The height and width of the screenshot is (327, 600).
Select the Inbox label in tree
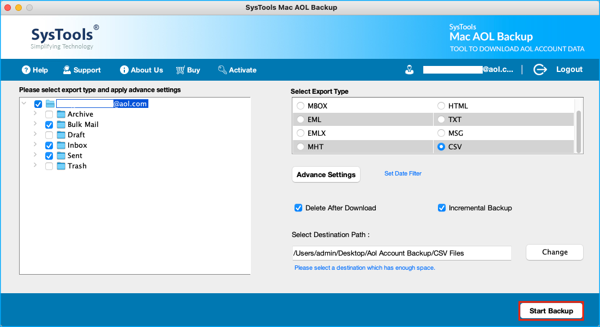pos(77,146)
